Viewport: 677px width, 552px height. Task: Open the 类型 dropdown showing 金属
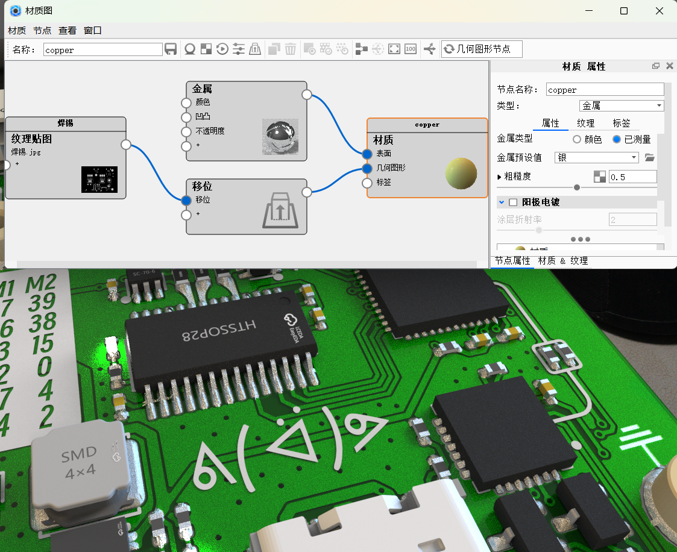point(622,106)
